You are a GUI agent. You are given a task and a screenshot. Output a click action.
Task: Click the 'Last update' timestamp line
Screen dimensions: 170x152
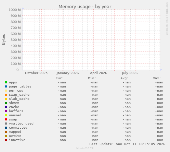[x=127, y=144]
